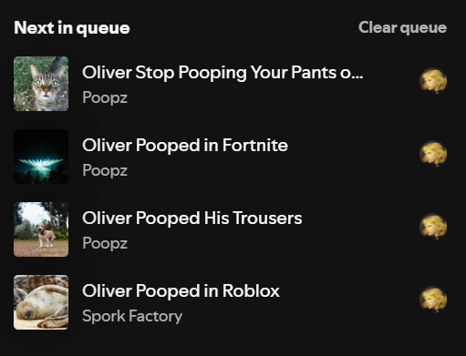Open the sleeping seal album art thumbnail
Image resolution: width=466 pixels, height=356 pixels.
[x=41, y=302]
